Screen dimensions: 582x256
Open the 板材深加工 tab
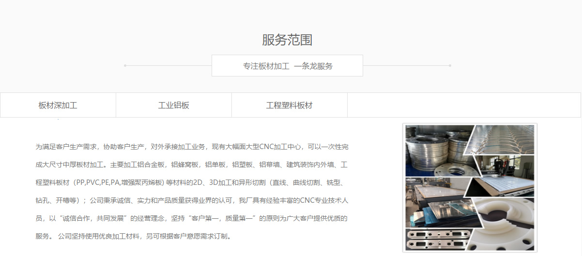point(58,105)
